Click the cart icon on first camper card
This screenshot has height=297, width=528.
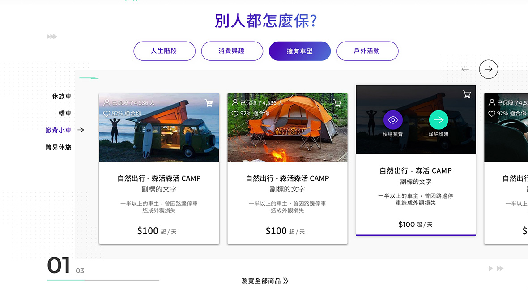[x=209, y=103]
